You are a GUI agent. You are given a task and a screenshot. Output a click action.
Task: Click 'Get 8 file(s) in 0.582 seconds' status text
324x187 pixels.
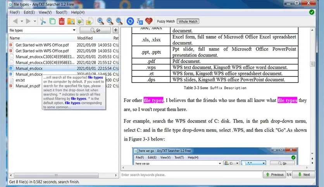click(x=44, y=182)
